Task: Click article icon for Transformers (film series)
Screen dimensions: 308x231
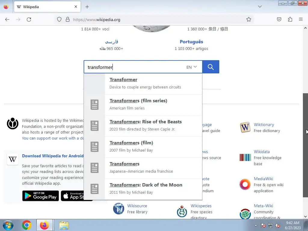Action: 94,105
